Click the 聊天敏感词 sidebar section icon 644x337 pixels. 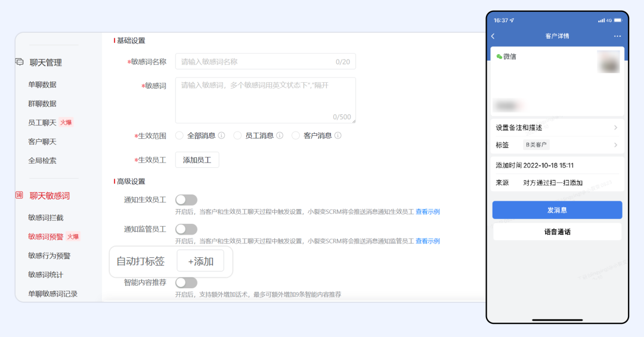click(20, 195)
